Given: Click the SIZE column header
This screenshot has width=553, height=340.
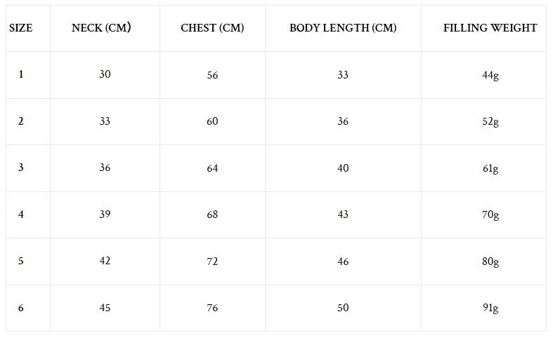Looking at the screenshot, I should [x=20, y=28].
